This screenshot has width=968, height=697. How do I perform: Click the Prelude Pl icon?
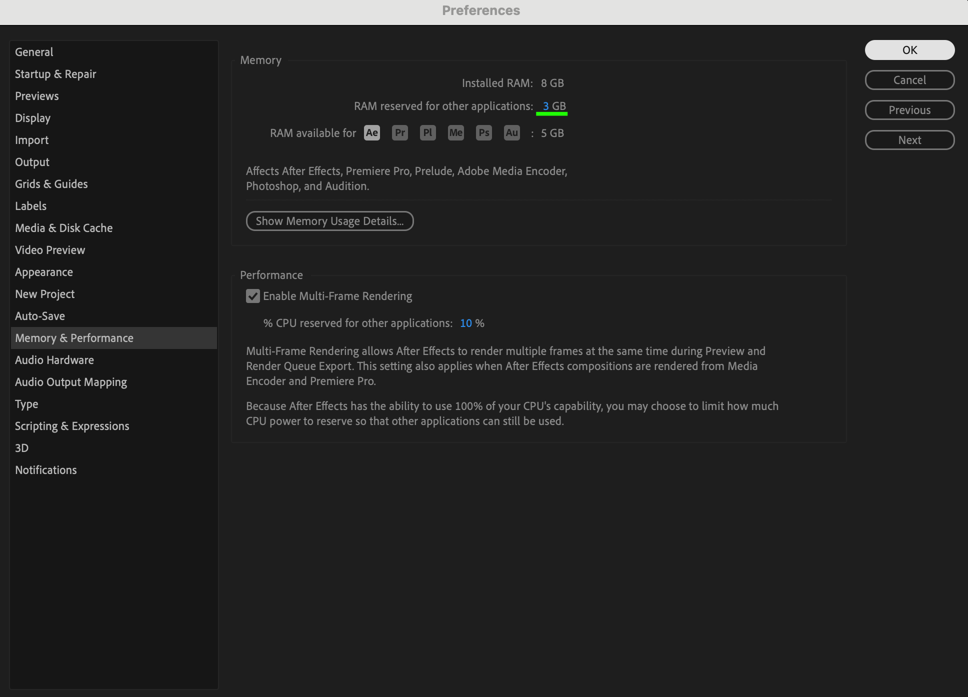(427, 133)
